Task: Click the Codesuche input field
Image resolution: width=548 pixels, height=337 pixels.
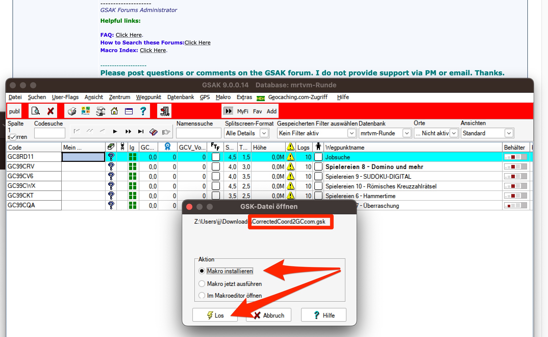Action: [x=50, y=133]
